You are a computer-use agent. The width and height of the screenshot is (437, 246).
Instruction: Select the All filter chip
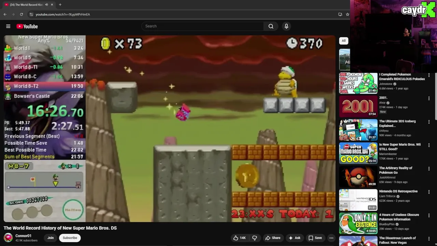[344, 41]
